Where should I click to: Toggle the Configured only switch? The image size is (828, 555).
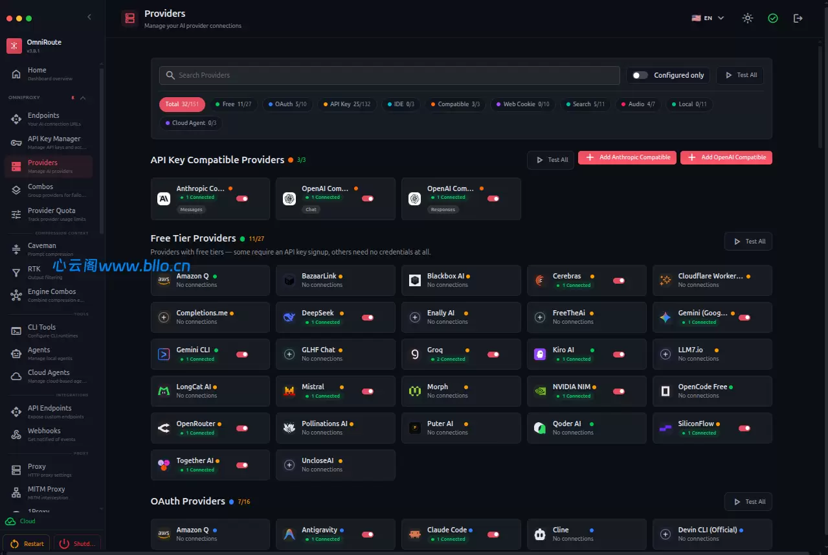tap(640, 75)
